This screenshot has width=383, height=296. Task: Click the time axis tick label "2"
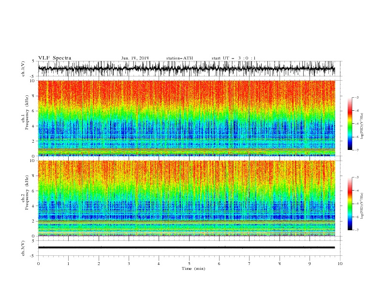pyautogui.click(x=99, y=264)
